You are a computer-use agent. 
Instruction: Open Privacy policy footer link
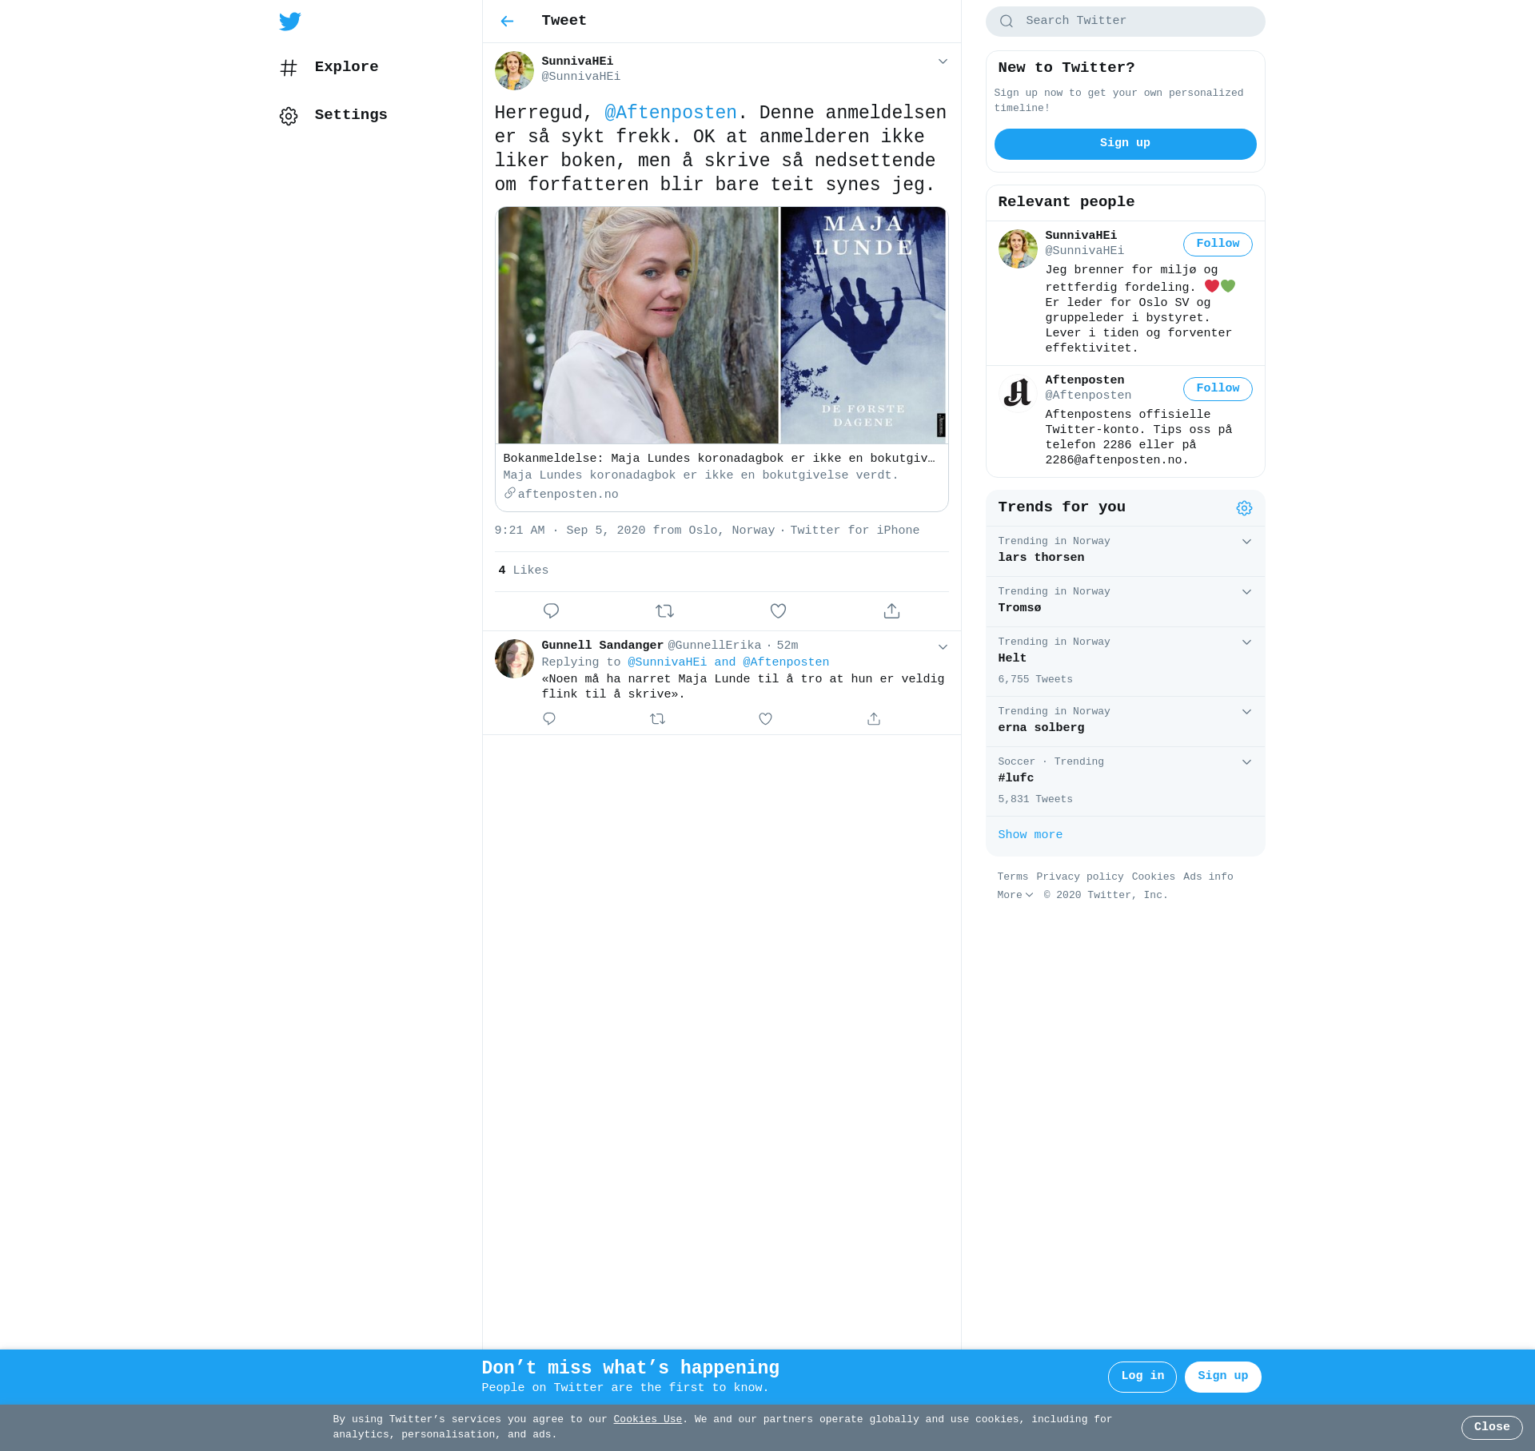[x=1079, y=877]
